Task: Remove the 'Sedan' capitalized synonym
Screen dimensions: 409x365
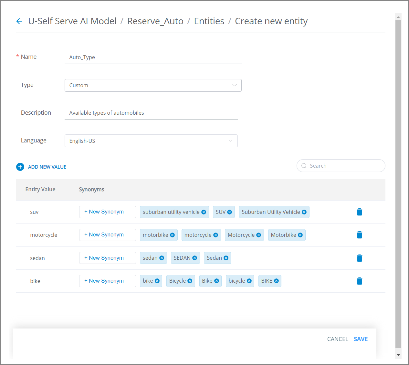Action: click(226, 258)
